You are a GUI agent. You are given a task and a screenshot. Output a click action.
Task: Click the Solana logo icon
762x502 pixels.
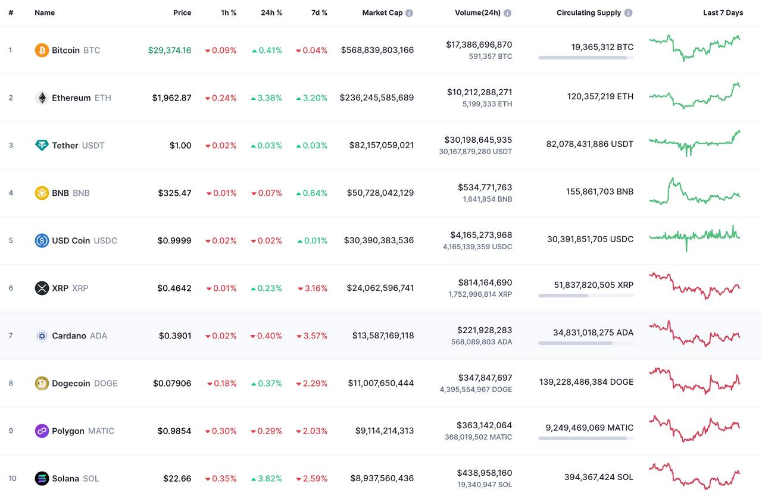tap(42, 478)
